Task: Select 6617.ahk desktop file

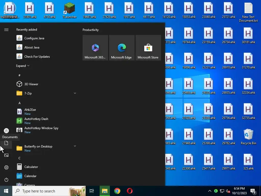Action: (149, 10)
